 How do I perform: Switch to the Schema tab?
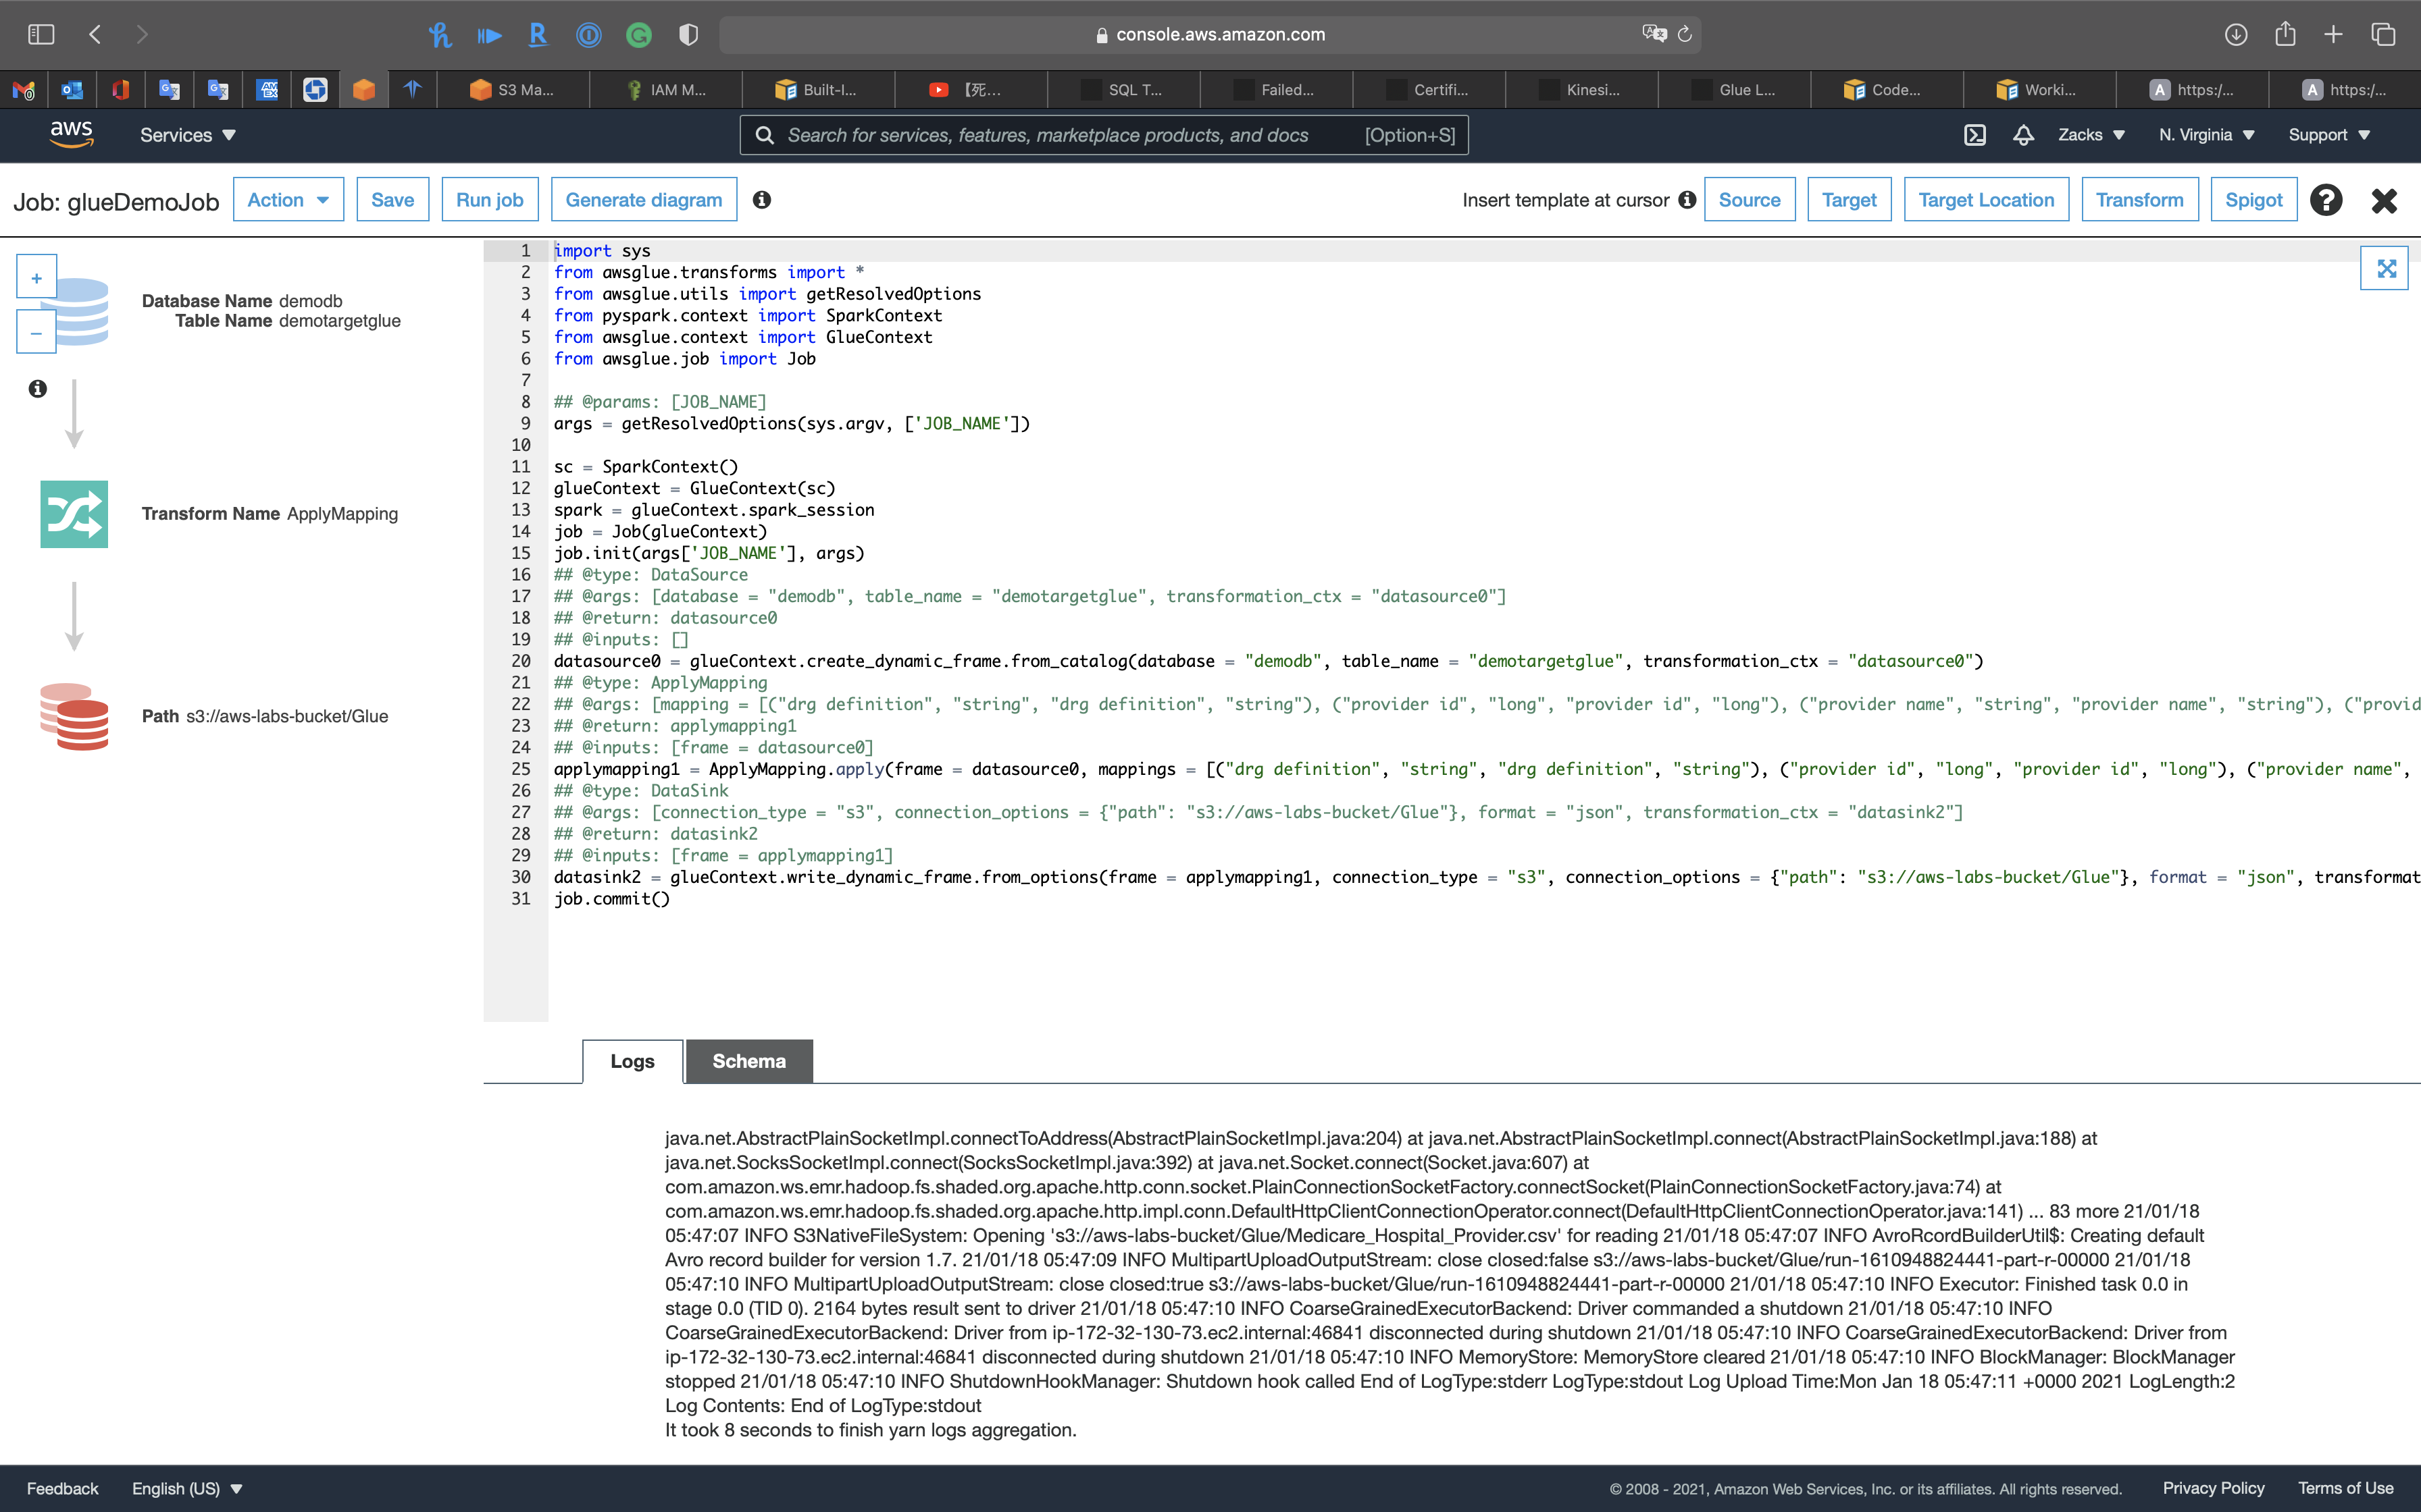point(748,1061)
